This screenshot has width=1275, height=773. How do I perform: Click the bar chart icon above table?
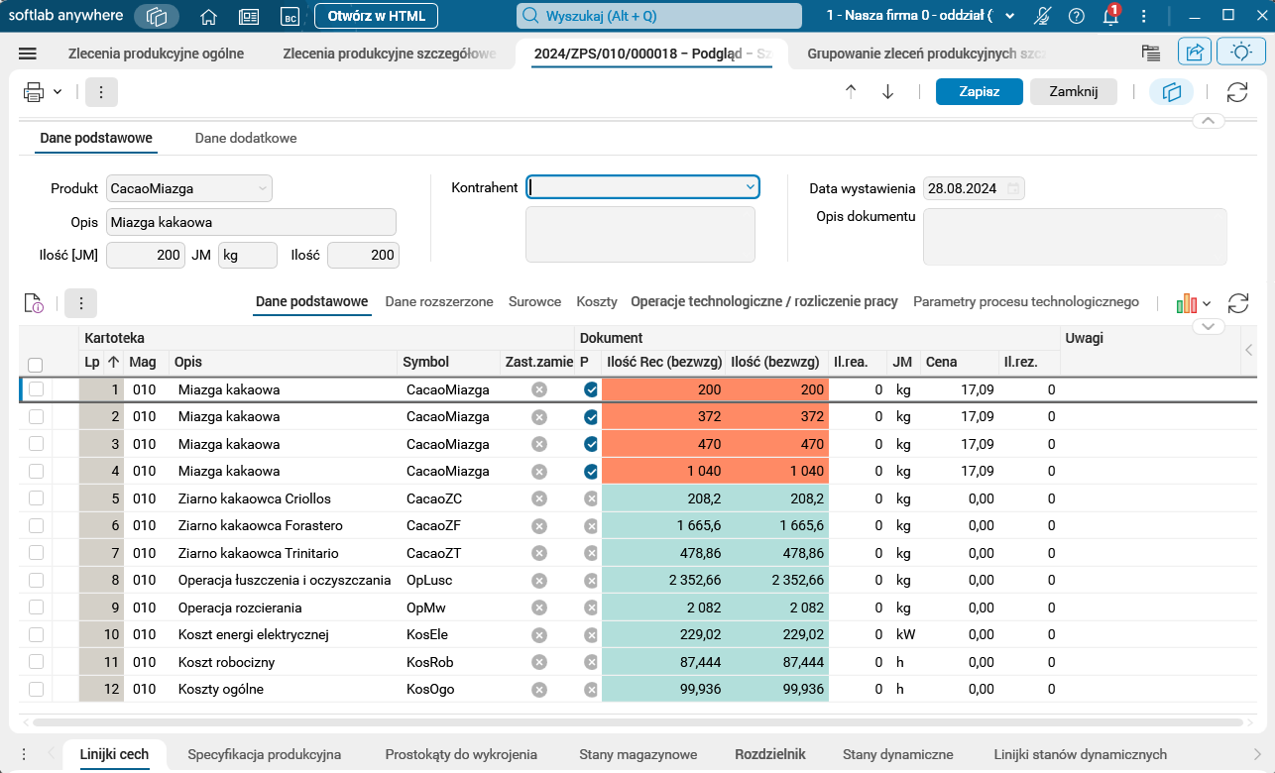tap(1187, 303)
